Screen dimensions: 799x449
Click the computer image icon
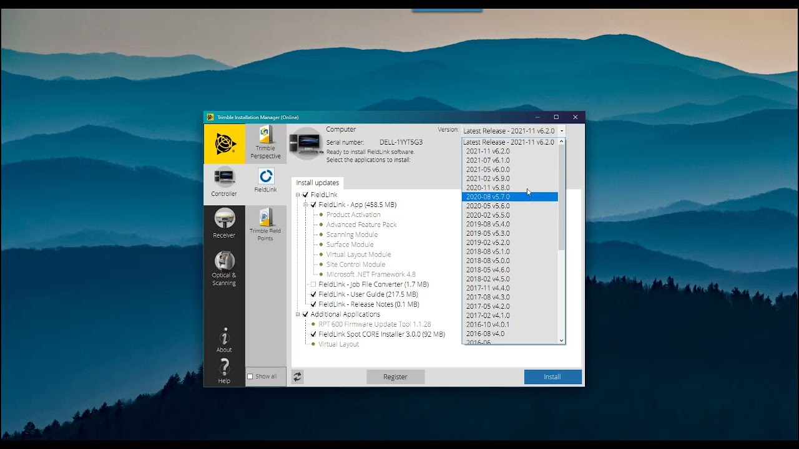(306, 144)
